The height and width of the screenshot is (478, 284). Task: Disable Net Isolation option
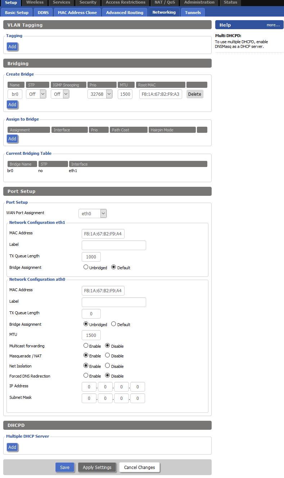[107, 366]
